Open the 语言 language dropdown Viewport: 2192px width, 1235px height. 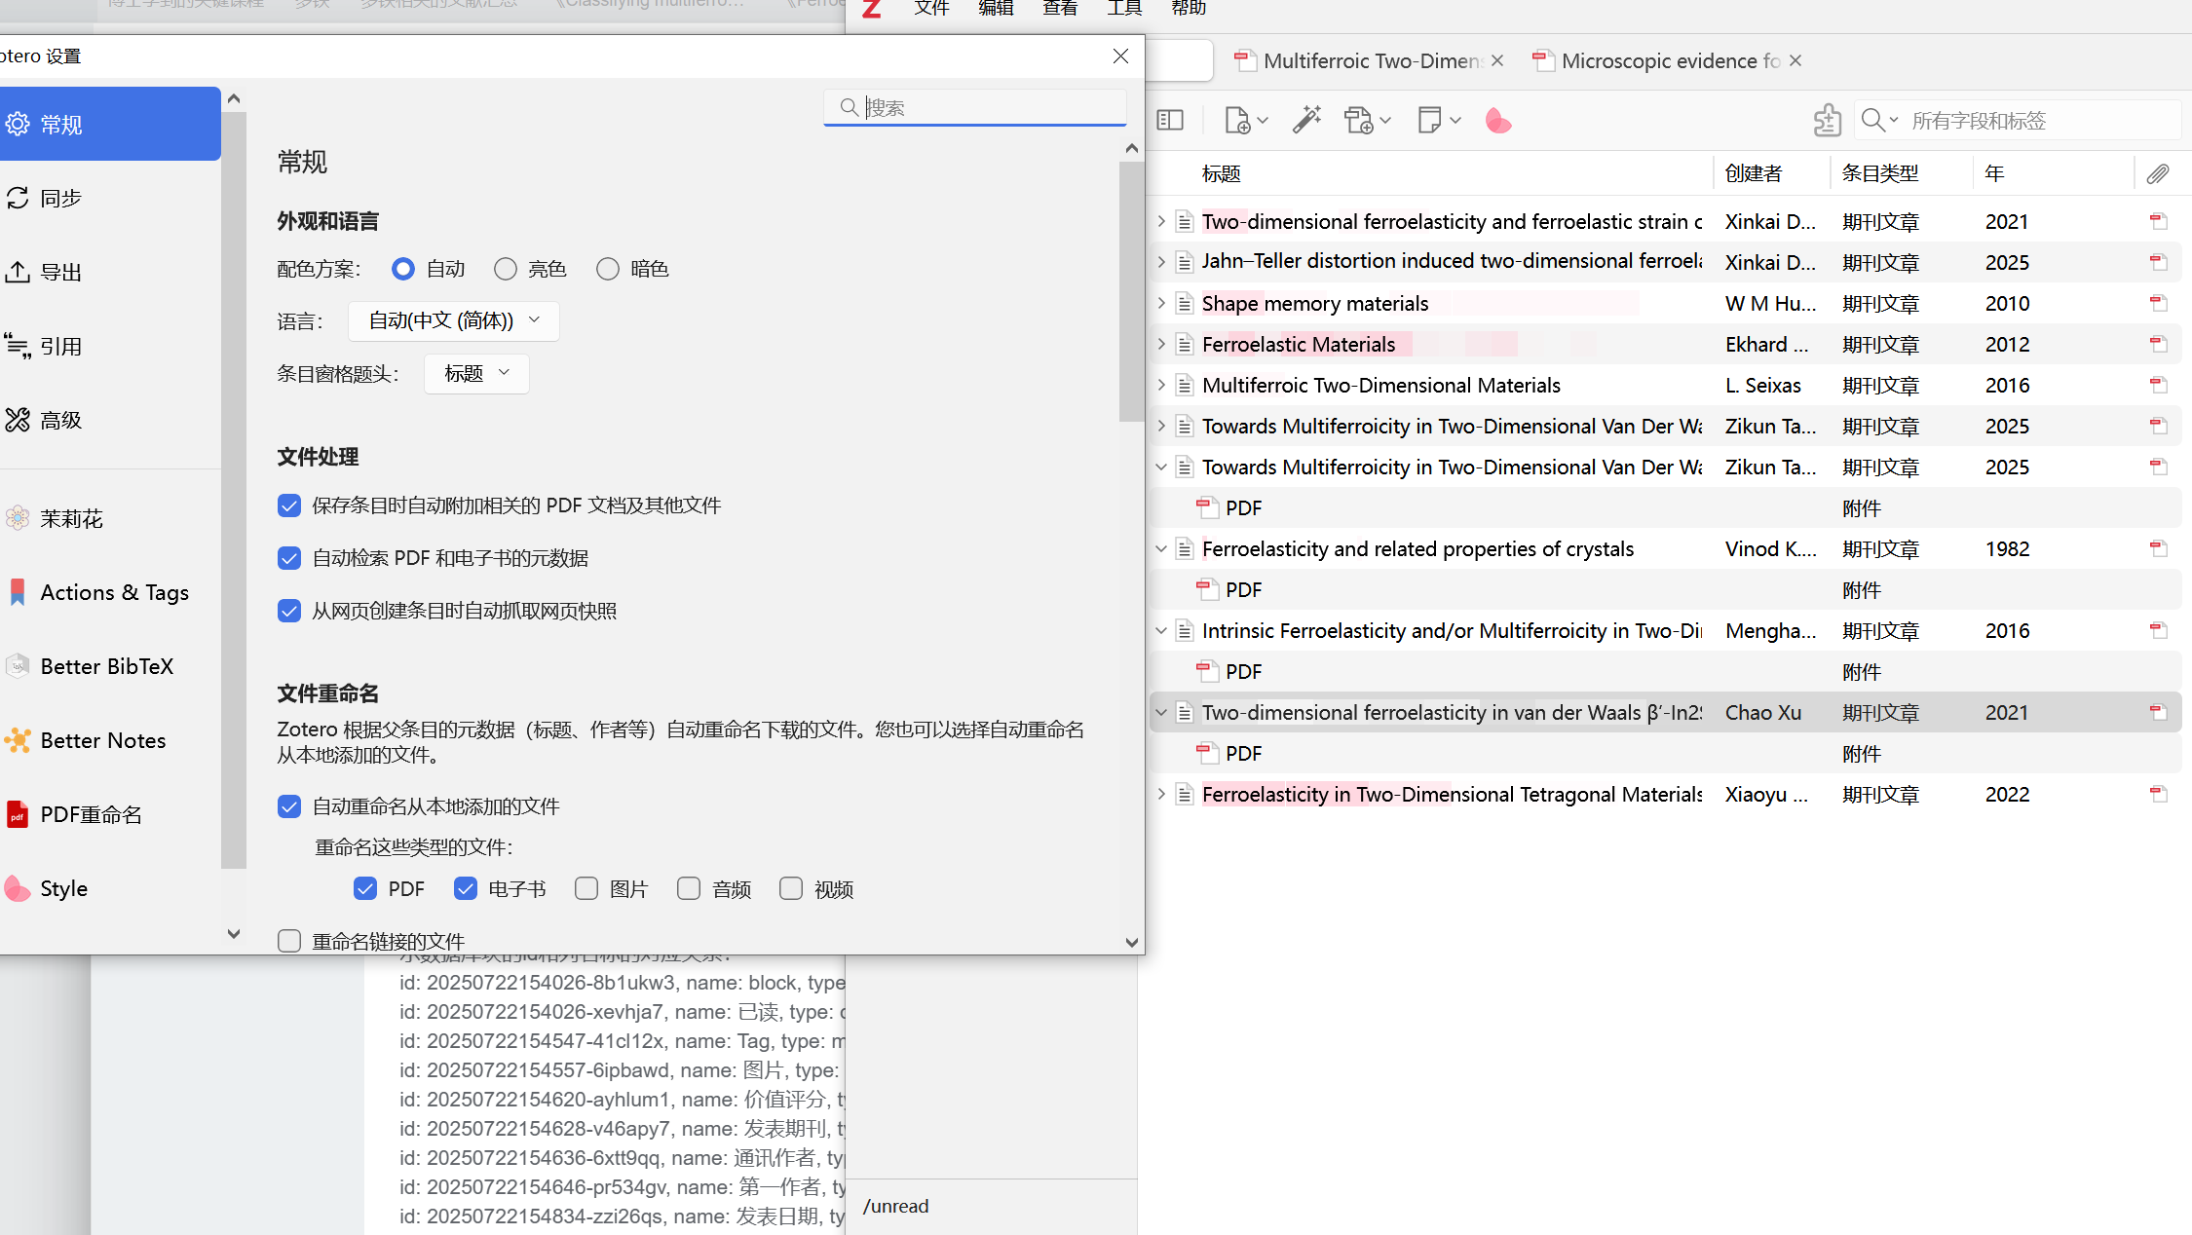pos(453,320)
